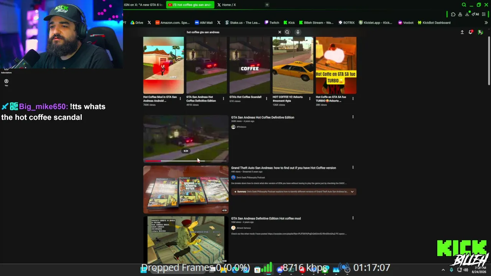Open the browser search icon in title bar
This screenshot has height=276, width=491.
[464, 5]
